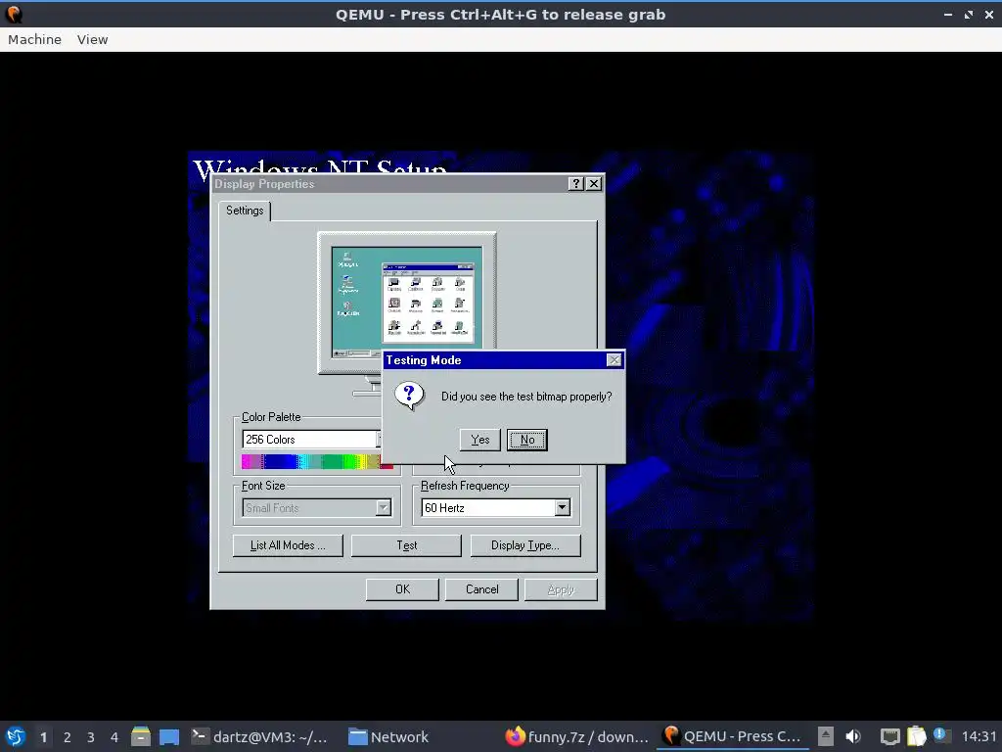1002x752 pixels.
Task: Click the 60 Hertz value field
Action: pos(487,508)
